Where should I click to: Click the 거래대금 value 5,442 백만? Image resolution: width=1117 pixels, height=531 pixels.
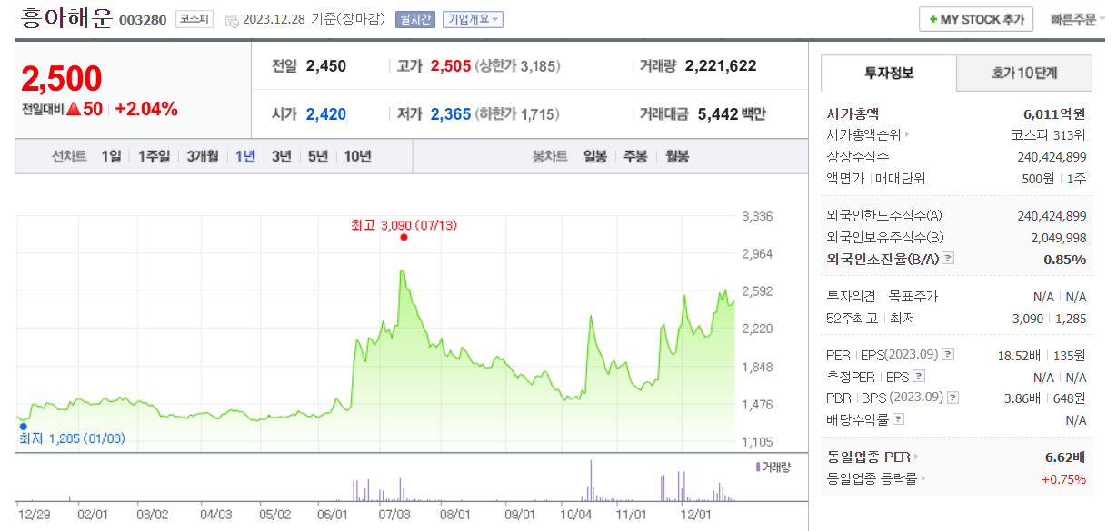click(x=732, y=114)
